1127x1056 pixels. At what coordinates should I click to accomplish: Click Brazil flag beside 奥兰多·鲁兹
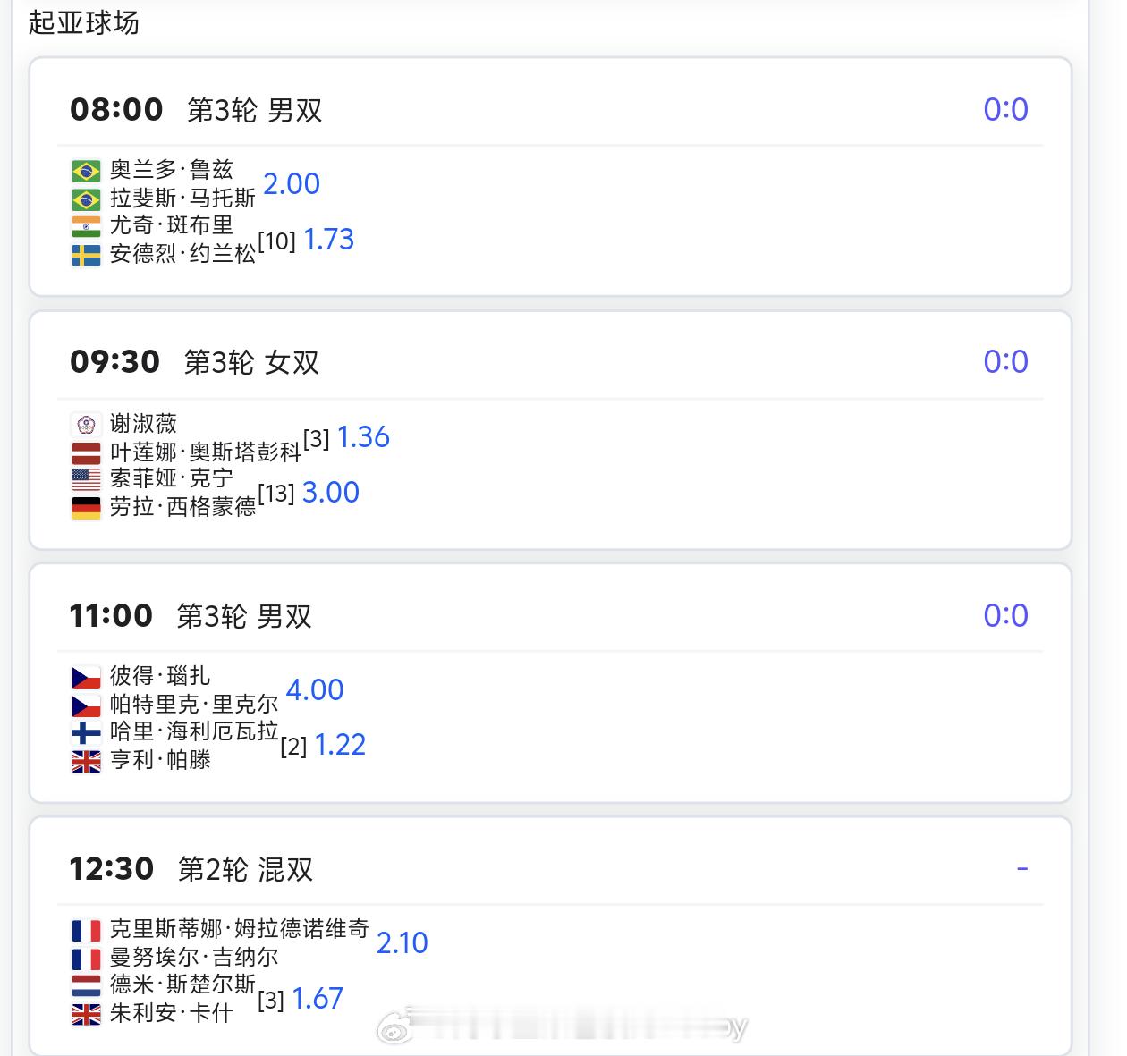tap(86, 170)
